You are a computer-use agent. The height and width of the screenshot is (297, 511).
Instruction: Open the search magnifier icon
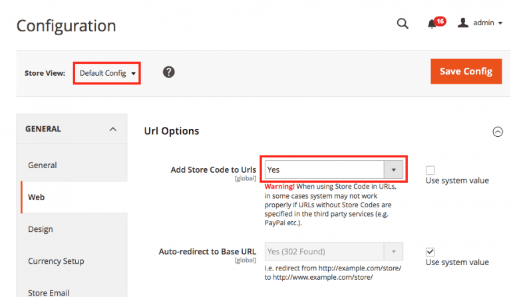point(402,24)
